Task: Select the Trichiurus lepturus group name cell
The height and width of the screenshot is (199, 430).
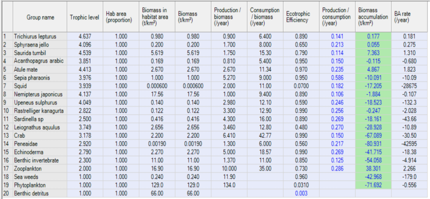Action: click(40, 36)
